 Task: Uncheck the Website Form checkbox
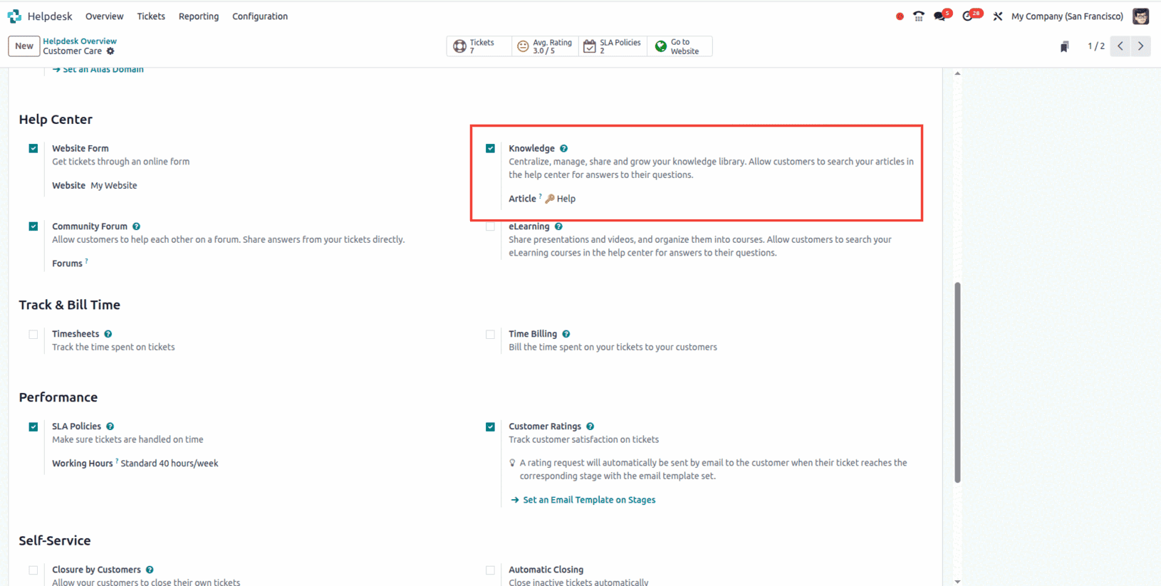click(33, 149)
